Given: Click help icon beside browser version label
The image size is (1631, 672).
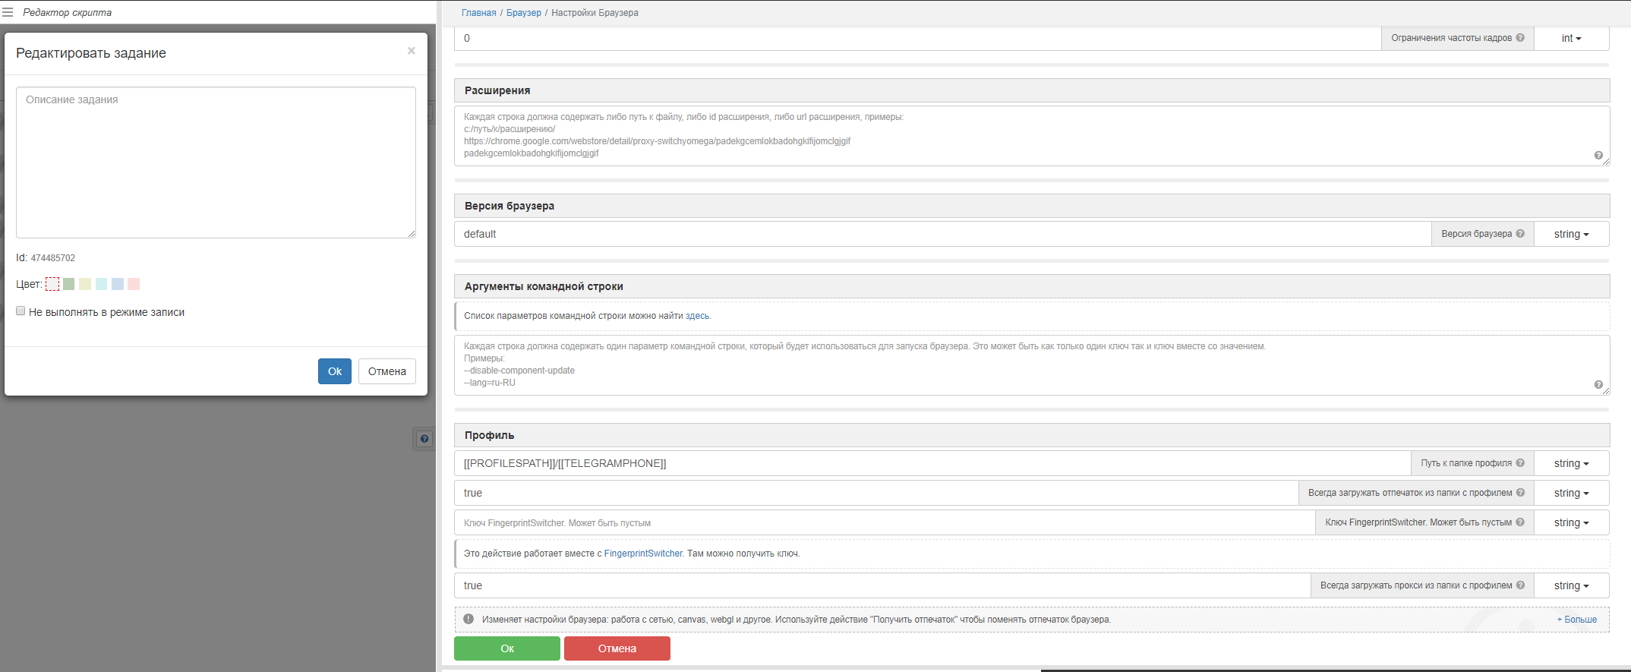Looking at the screenshot, I should pos(1520,234).
